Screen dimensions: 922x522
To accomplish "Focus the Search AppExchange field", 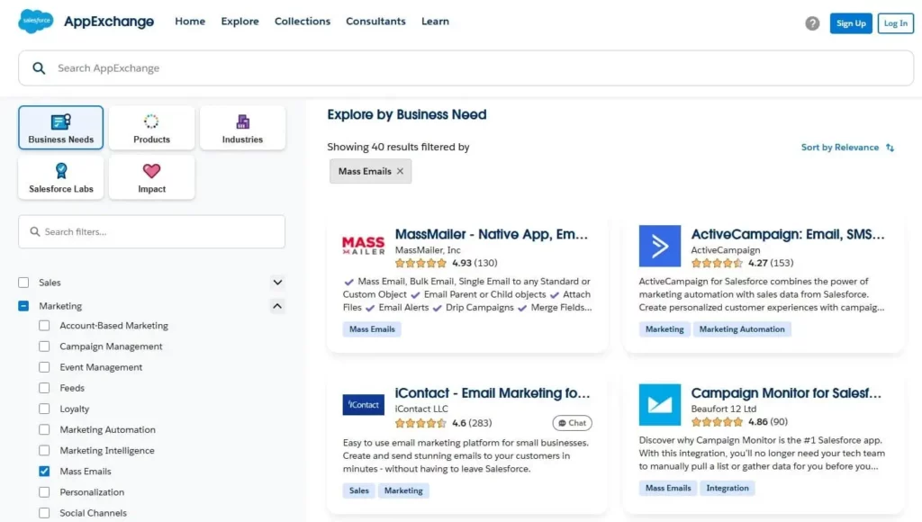I will [466, 68].
